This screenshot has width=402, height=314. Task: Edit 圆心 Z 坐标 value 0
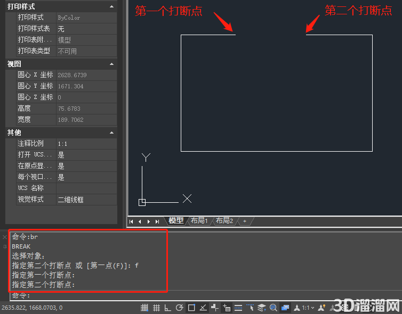pos(87,97)
